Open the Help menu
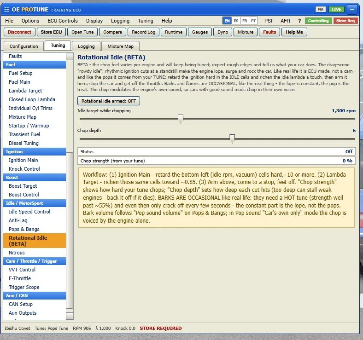 (x=167, y=21)
